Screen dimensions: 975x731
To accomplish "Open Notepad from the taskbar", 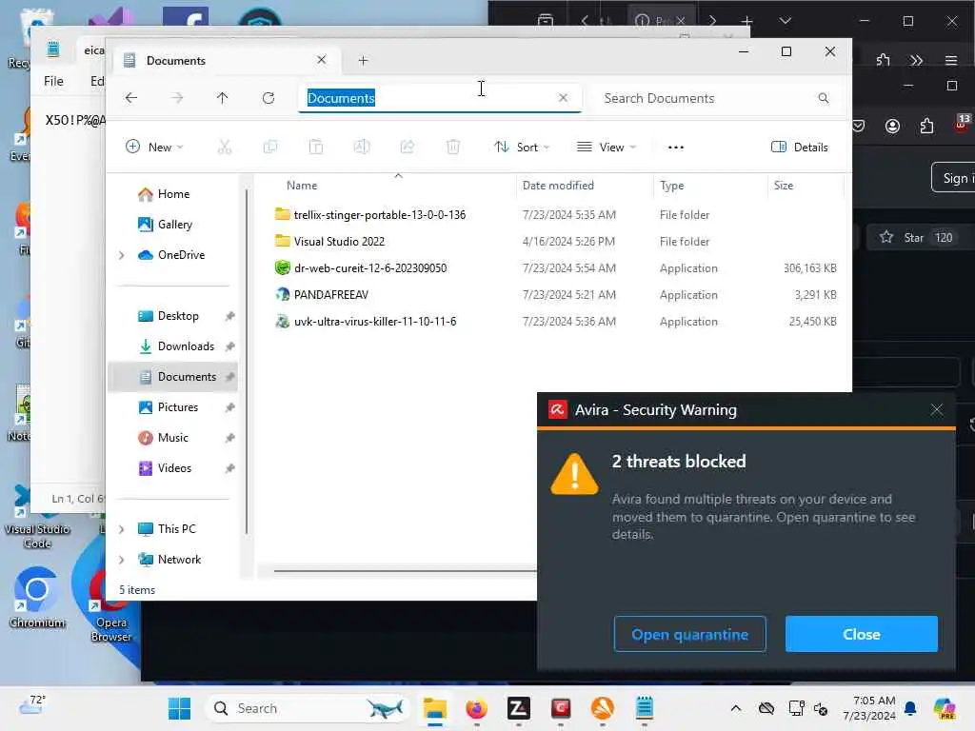I will 645,708.
